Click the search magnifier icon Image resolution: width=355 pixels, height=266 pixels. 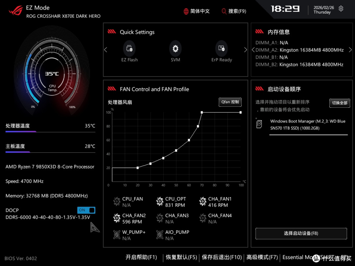224,11
